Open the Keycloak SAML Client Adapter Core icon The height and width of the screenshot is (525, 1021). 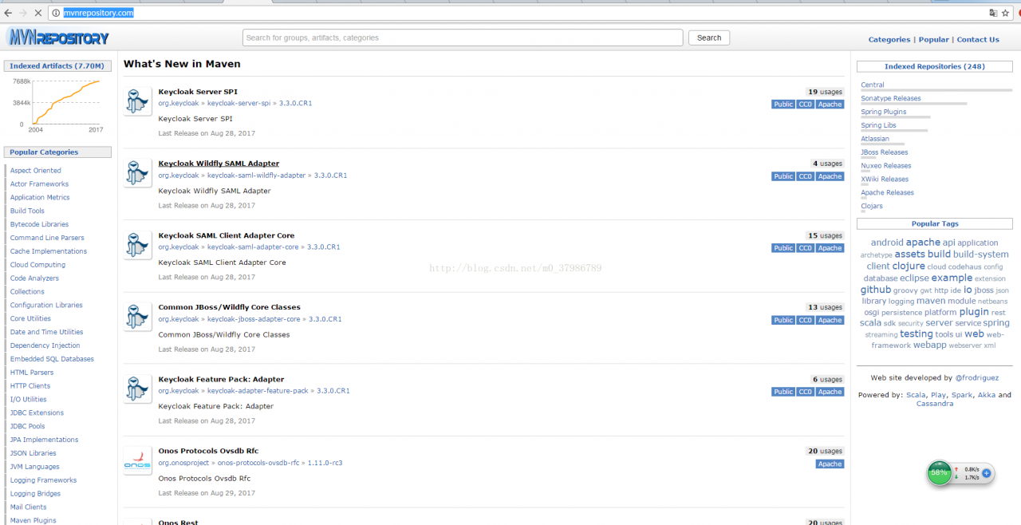[137, 246]
